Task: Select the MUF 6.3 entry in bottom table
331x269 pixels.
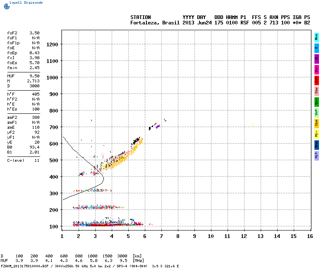Action: click(108, 261)
